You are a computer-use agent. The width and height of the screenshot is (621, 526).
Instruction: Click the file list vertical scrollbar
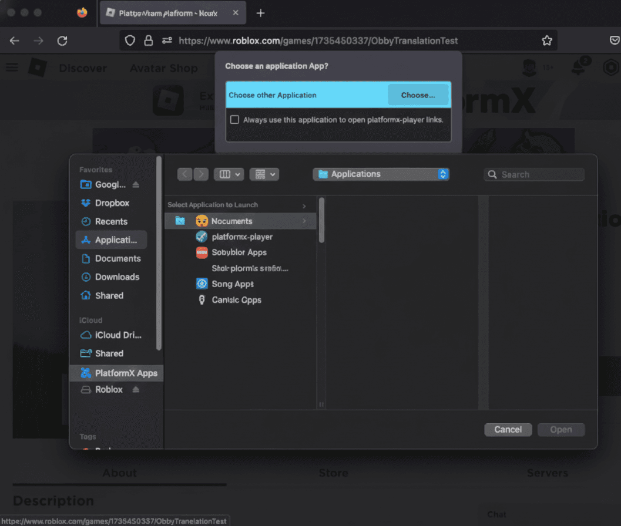[x=321, y=220]
